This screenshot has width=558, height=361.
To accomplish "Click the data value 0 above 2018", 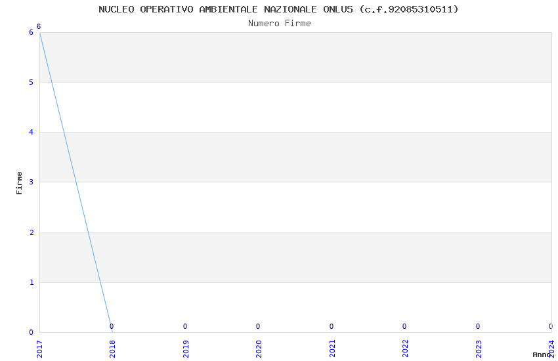I will [x=112, y=326].
